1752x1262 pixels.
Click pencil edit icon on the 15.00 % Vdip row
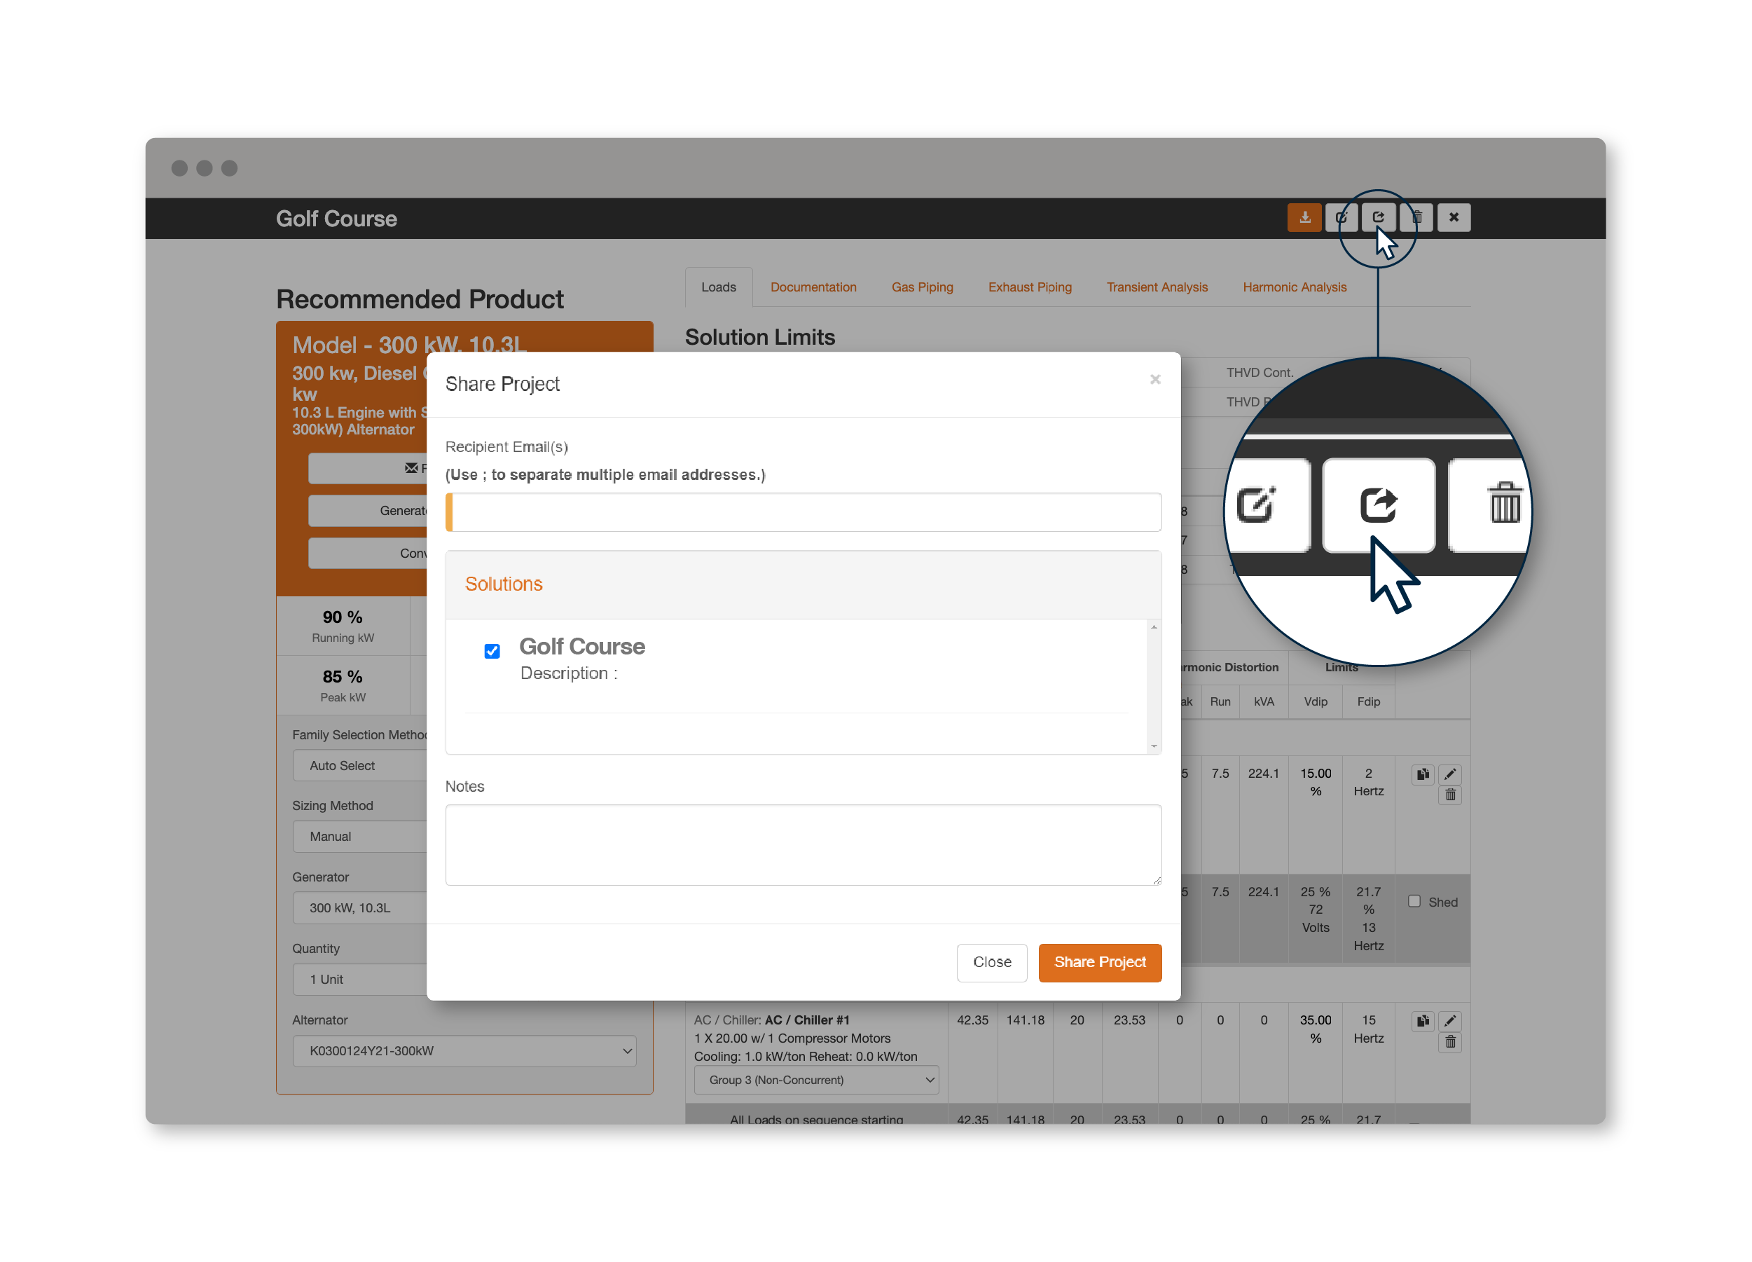[1450, 774]
